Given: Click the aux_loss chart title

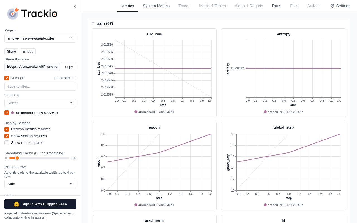Looking at the screenshot, I should pyautogui.click(x=154, y=34).
